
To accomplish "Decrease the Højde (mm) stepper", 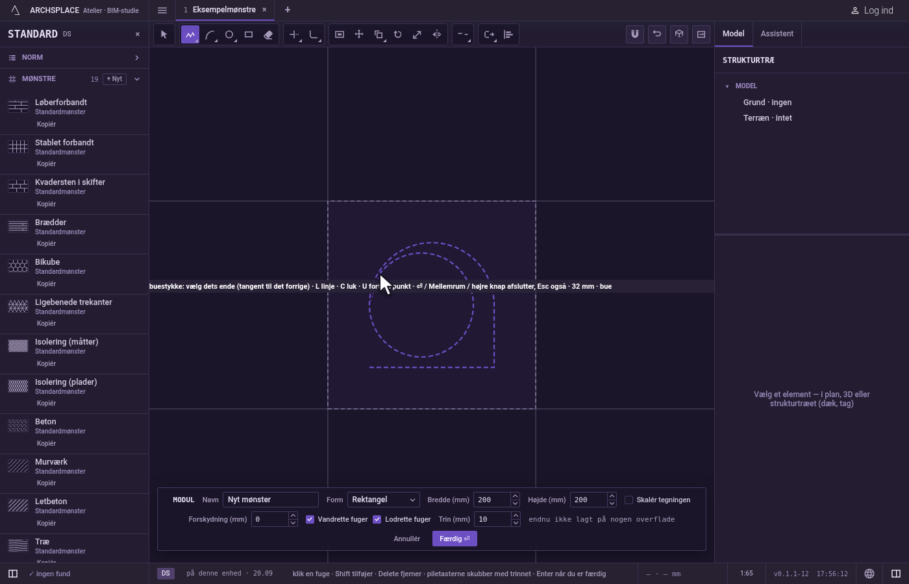I will coord(612,504).
